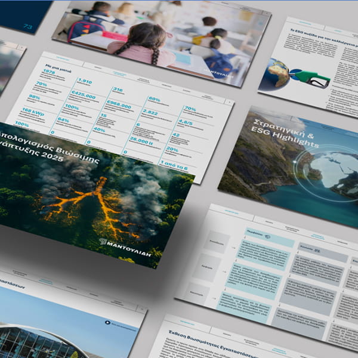The image size is (358, 358).
Task: Click the '20%' figure
Action: tap(172, 149)
